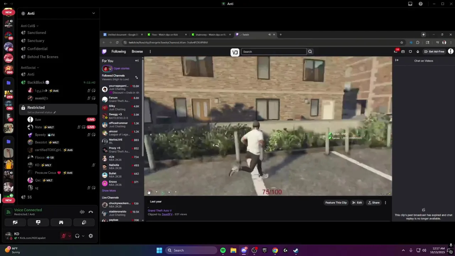Open the Browse tab on Twitch
The image size is (455, 256).
coord(137,52)
